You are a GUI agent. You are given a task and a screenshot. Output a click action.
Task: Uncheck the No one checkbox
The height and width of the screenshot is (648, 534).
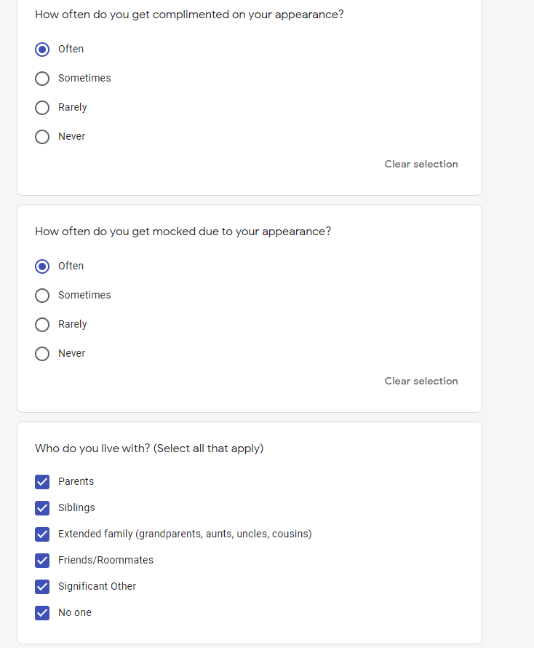42,613
